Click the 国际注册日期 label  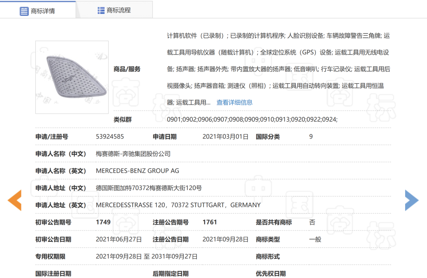pyautogui.click(x=53, y=274)
